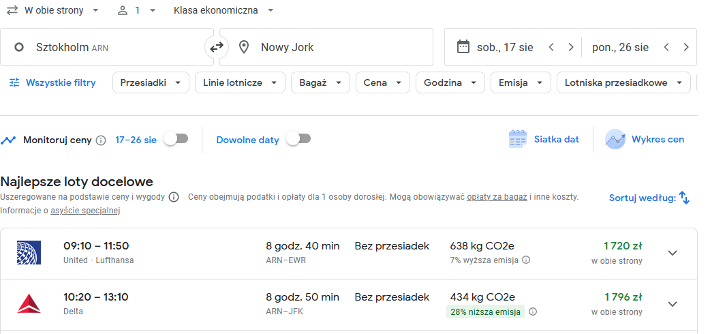
Task: Open Wszystkie filtry all filters
Action: point(52,83)
